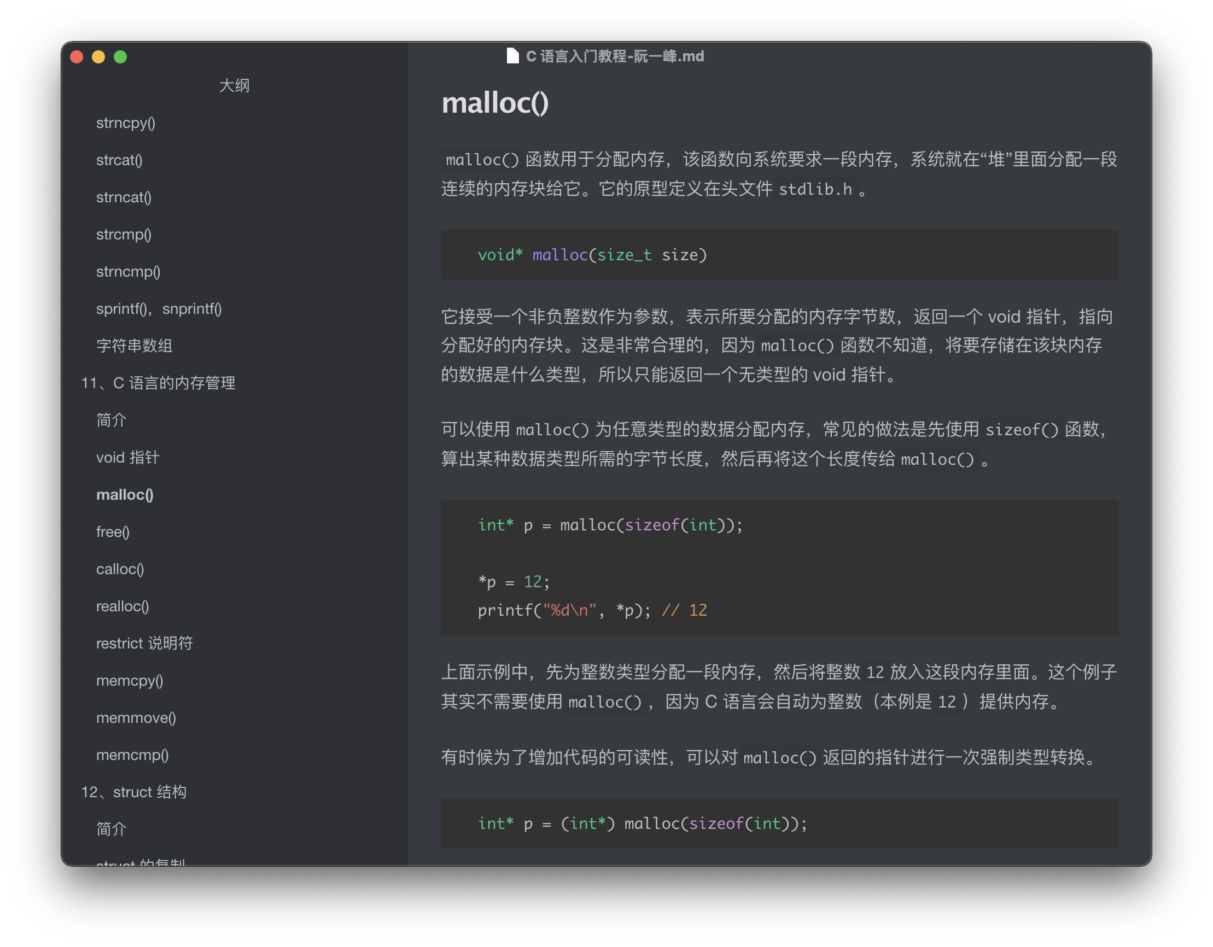Screen dimensions: 1213x947
Task: Select the bold malloc() outline entry
Action: pos(125,495)
